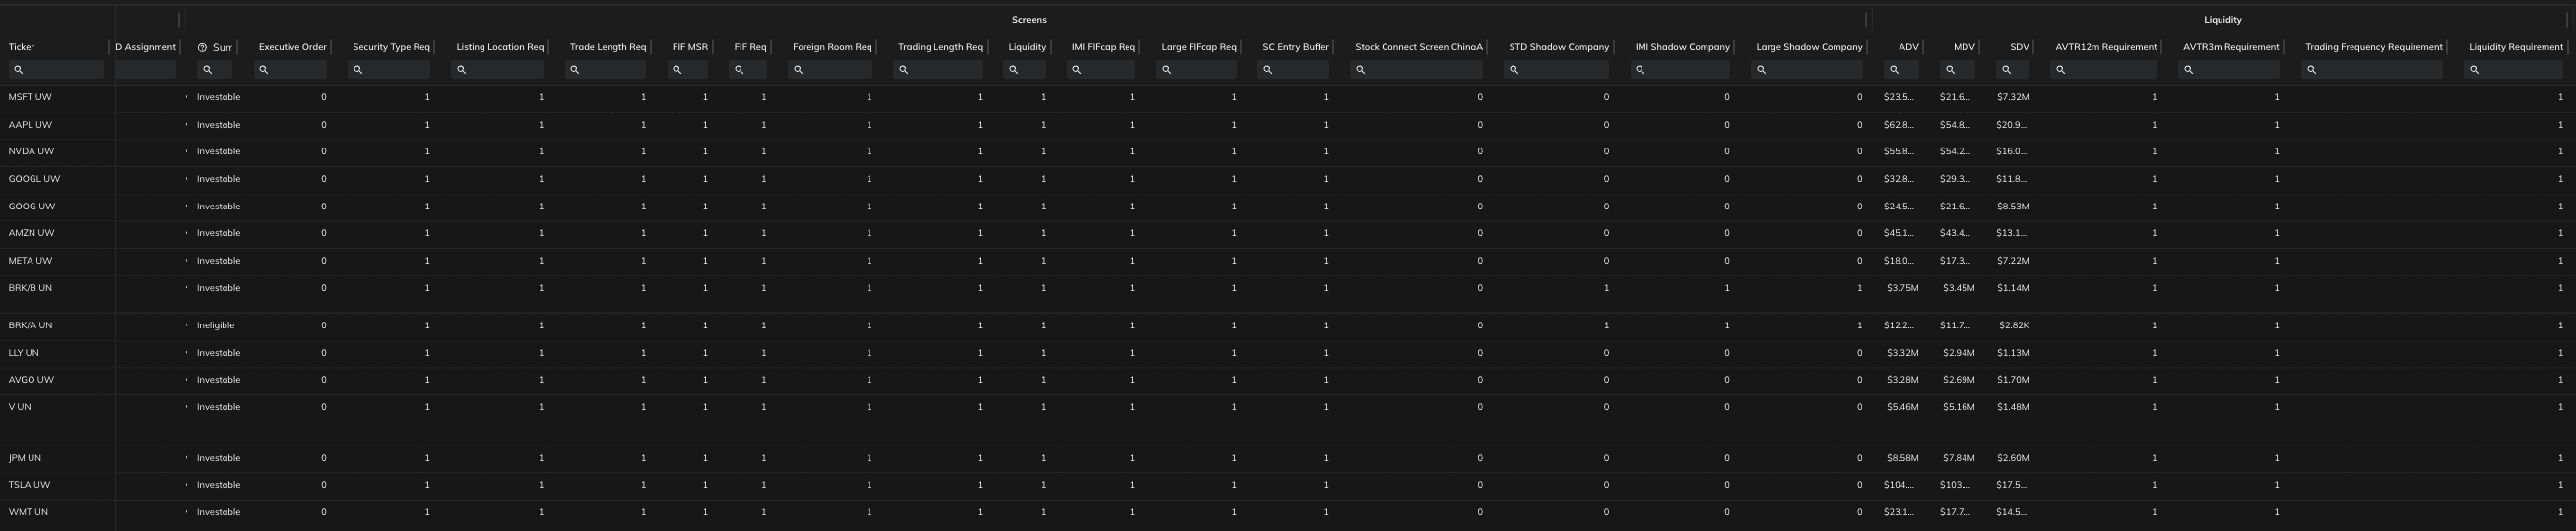Click the search icon under Trade Length Req
This screenshot has height=531, width=2576.
point(575,70)
